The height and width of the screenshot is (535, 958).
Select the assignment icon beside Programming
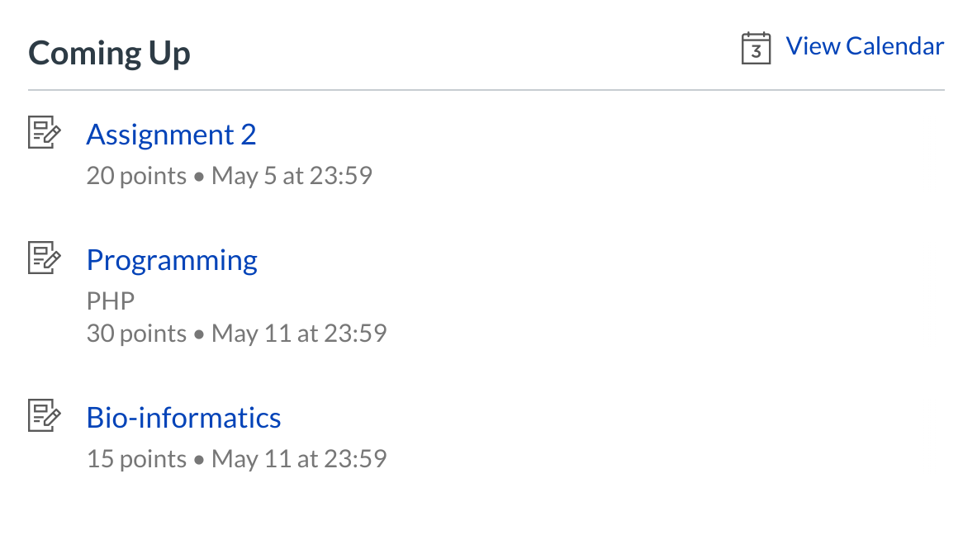(x=45, y=258)
